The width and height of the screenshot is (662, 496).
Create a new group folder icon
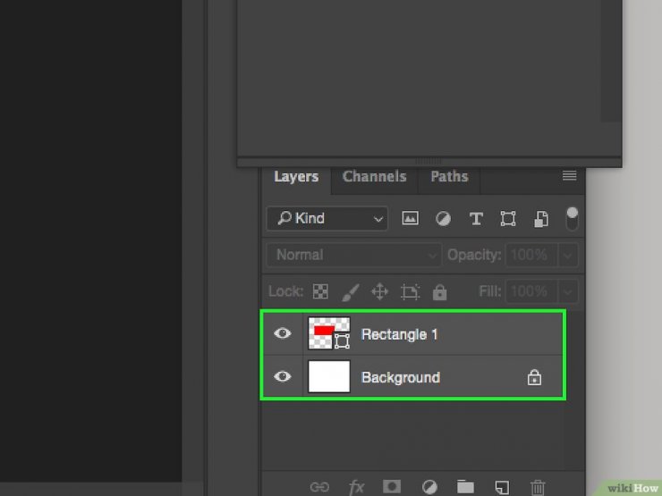point(465,487)
